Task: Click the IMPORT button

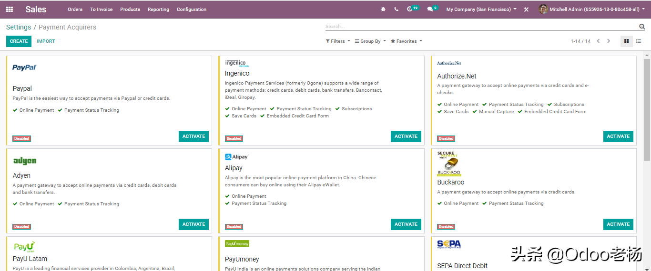Action: click(x=46, y=41)
